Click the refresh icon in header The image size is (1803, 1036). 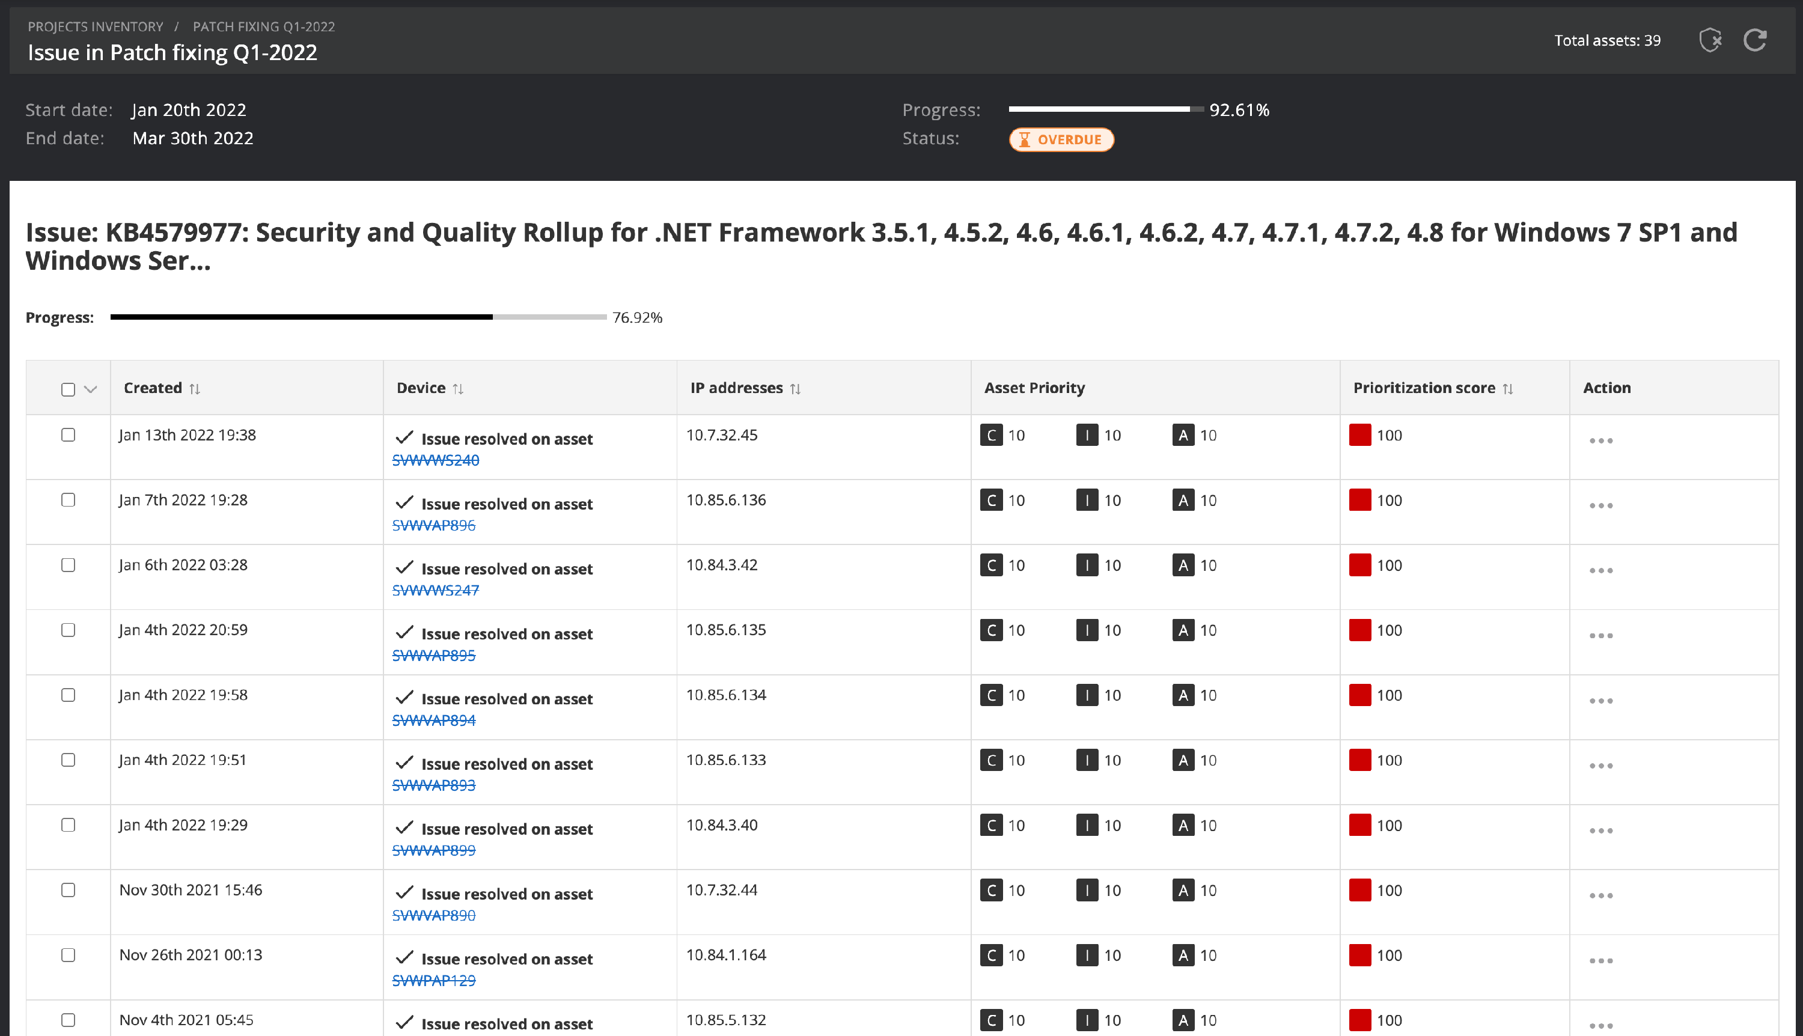click(1754, 40)
